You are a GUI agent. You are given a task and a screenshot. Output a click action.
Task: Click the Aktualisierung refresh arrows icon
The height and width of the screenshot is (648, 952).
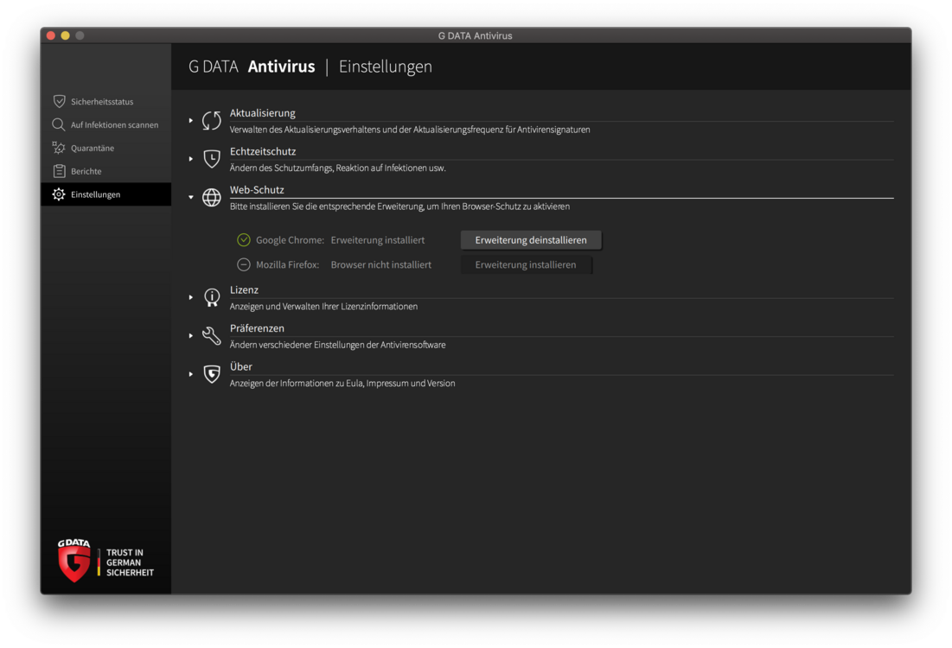pyautogui.click(x=211, y=120)
